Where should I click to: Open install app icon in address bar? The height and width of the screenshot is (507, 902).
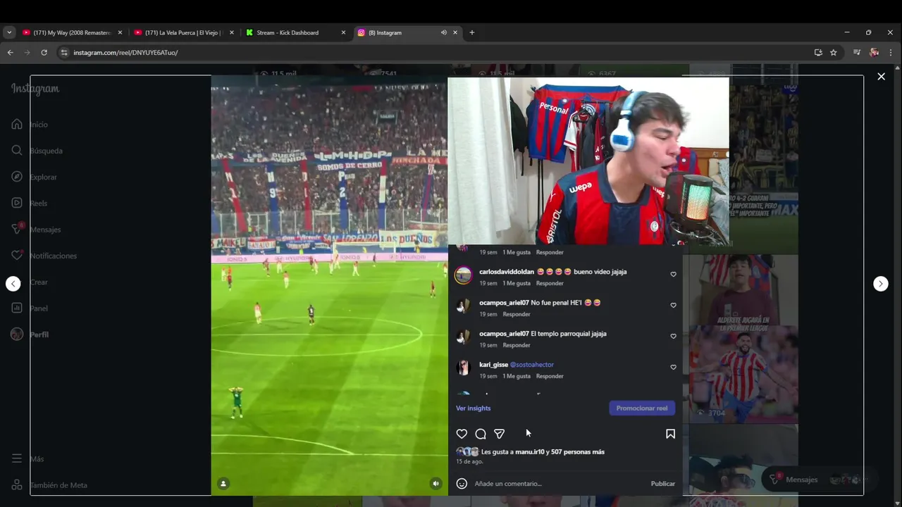tap(818, 52)
